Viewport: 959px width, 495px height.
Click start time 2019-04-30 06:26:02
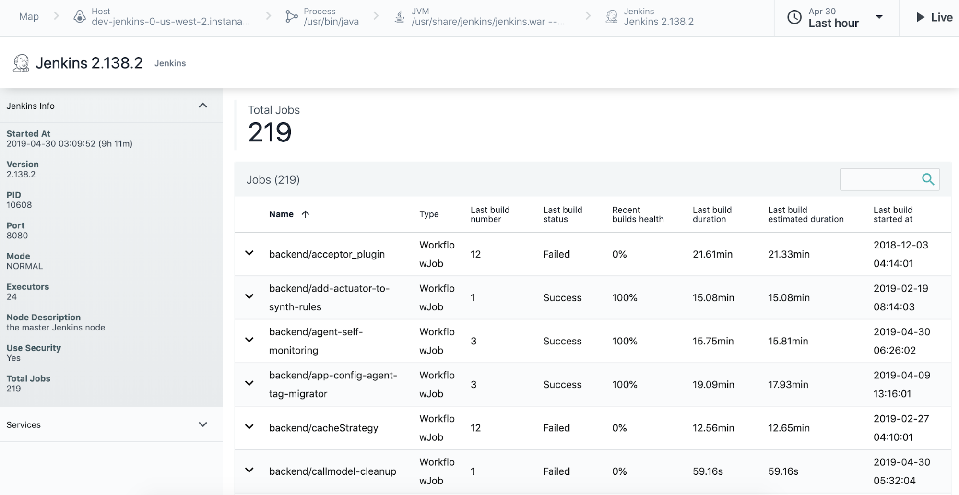point(902,341)
